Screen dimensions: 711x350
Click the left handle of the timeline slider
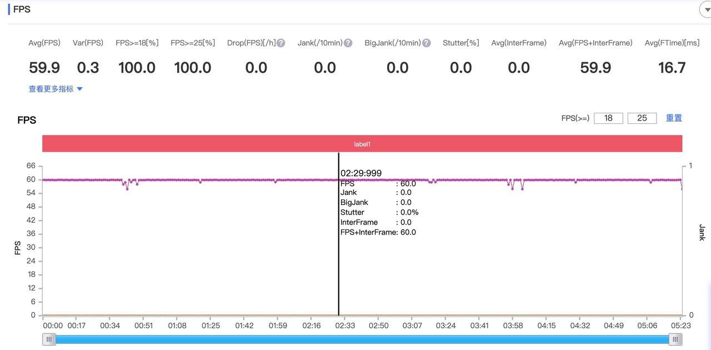point(49,339)
